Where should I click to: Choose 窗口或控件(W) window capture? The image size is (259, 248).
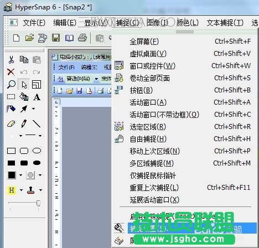(185, 66)
